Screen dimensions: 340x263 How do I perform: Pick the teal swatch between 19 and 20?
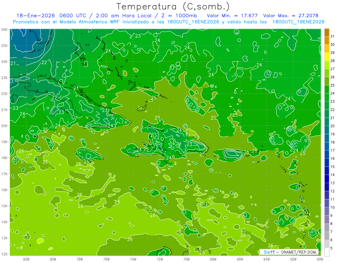click(x=327, y=130)
